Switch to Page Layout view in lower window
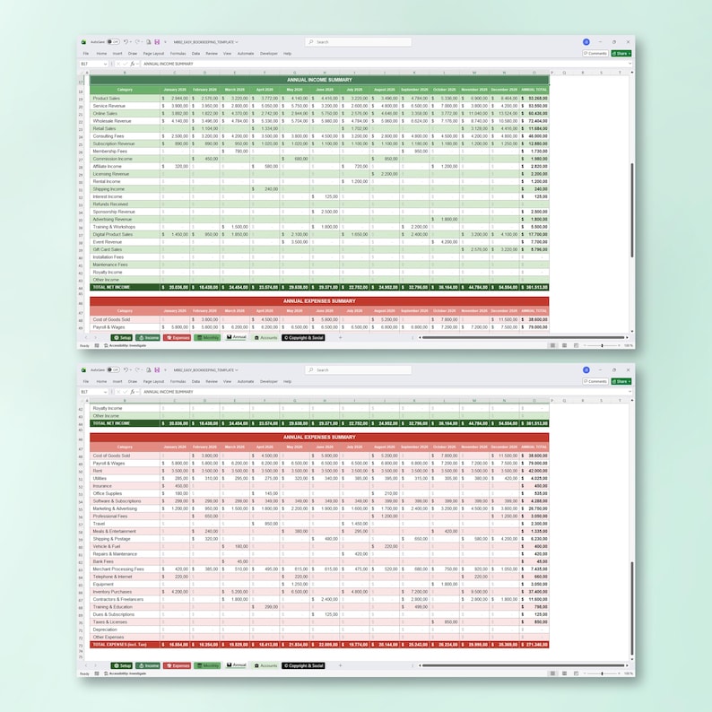This screenshot has height=712, width=712. click(564, 673)
